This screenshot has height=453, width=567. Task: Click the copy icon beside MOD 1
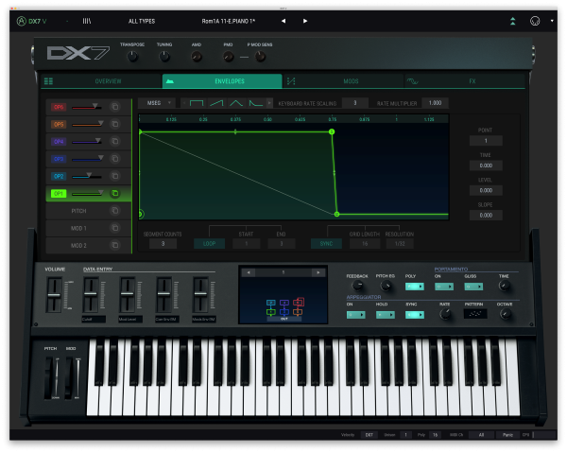113,228
